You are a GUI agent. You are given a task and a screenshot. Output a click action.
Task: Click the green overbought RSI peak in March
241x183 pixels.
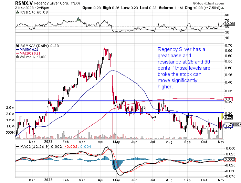(78, 19)
